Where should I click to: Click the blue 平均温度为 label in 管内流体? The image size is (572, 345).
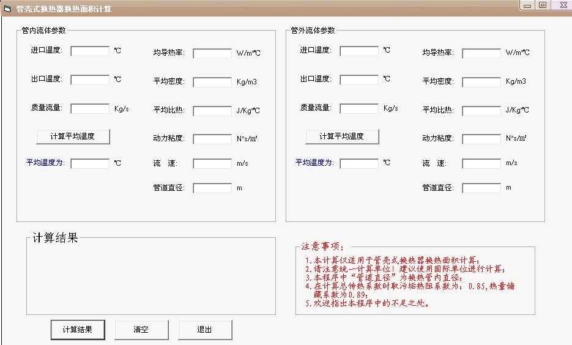[45, 163]
